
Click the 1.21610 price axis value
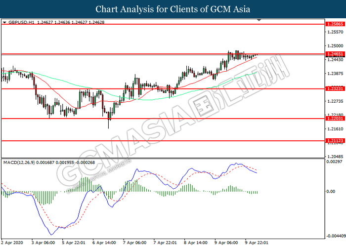pos(336,129)
